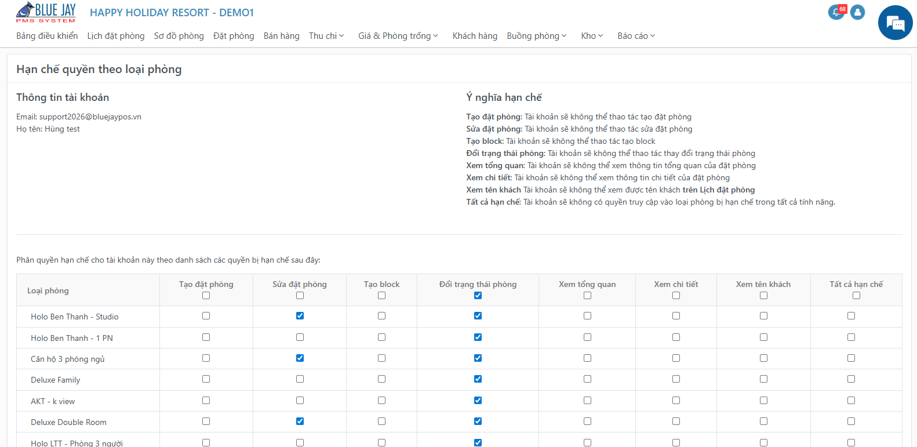Check header Xem tên khách checkbox
Viewport: 917px width, 447px height.
tap(763, 296)
